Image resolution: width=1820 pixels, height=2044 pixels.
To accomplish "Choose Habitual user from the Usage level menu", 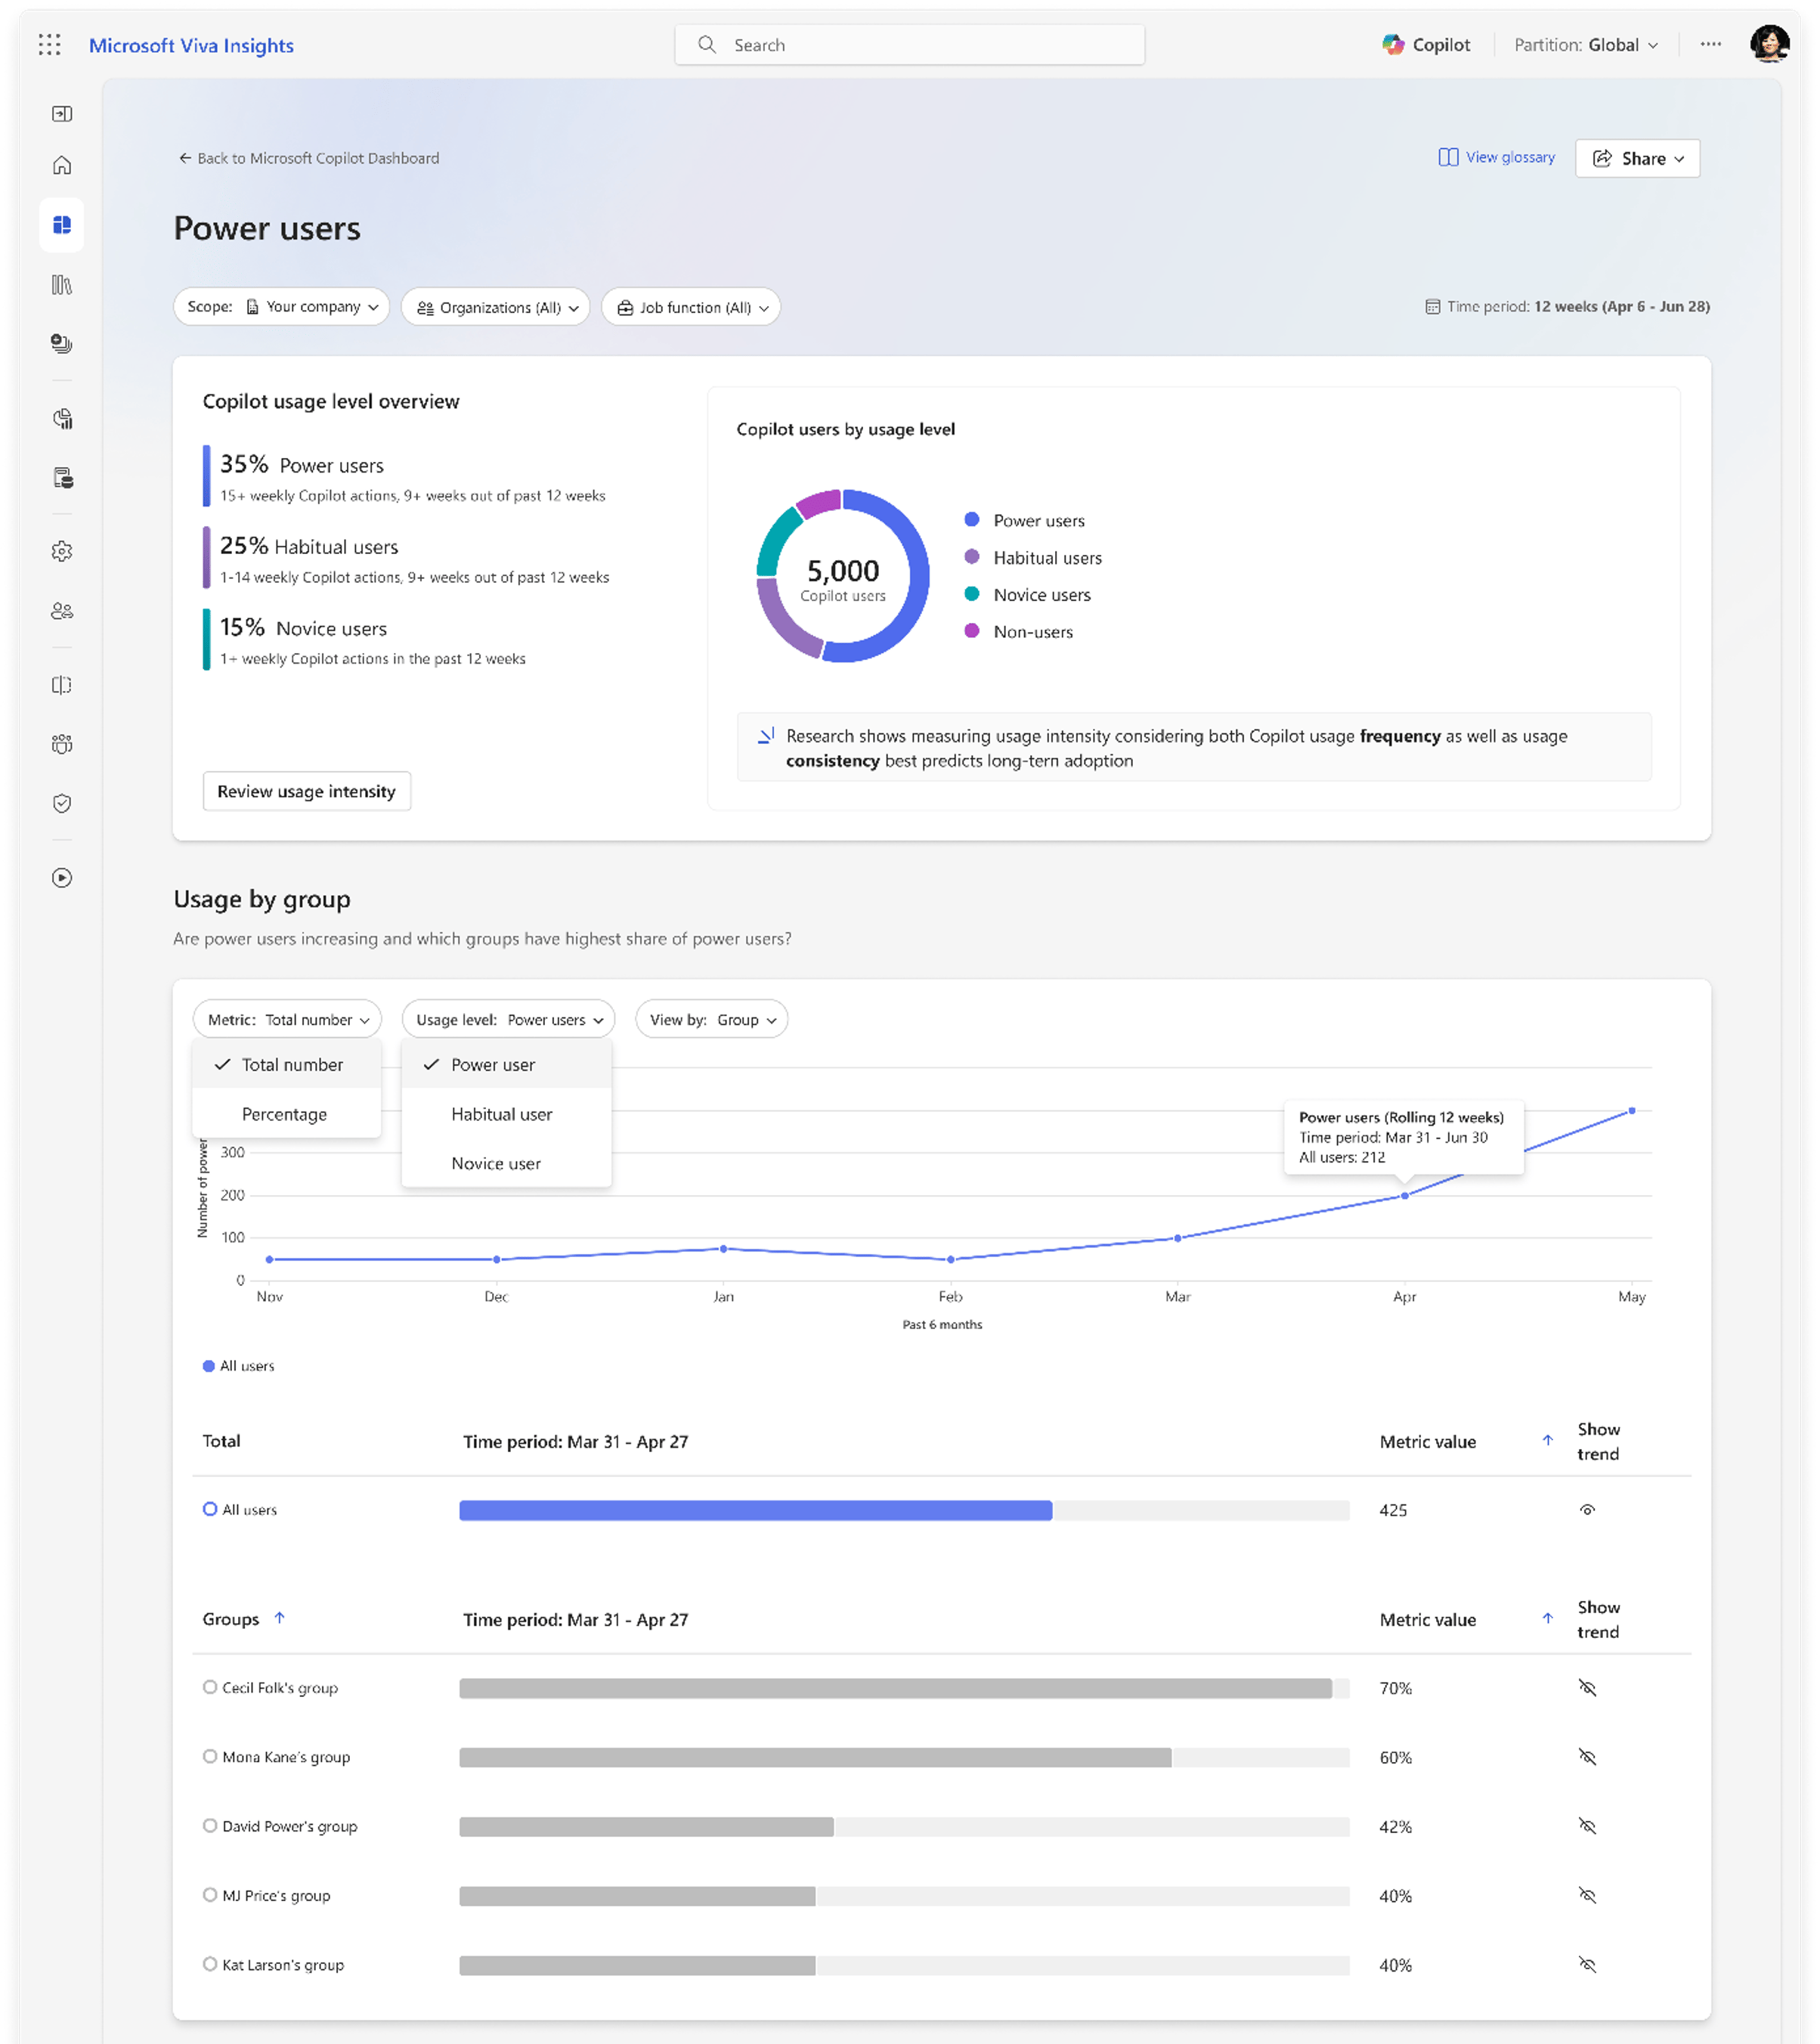I will click(501, 1113).
